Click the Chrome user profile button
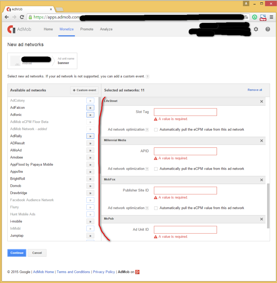Screen dimensions: 277x283 pos(246,4)
